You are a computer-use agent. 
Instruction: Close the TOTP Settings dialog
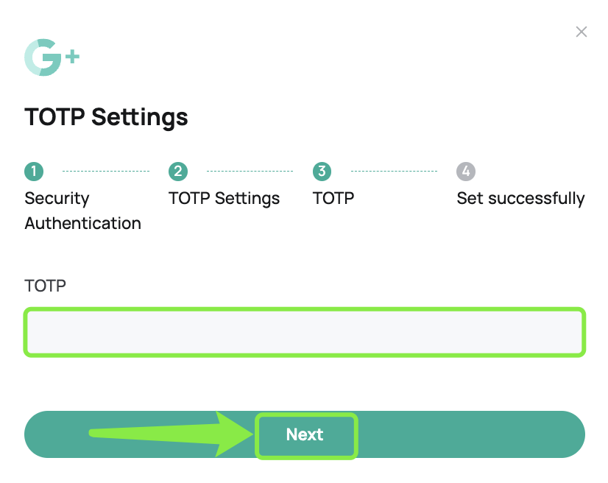581,32
